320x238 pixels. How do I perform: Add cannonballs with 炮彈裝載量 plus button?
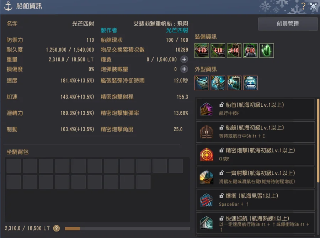point(184,69)
